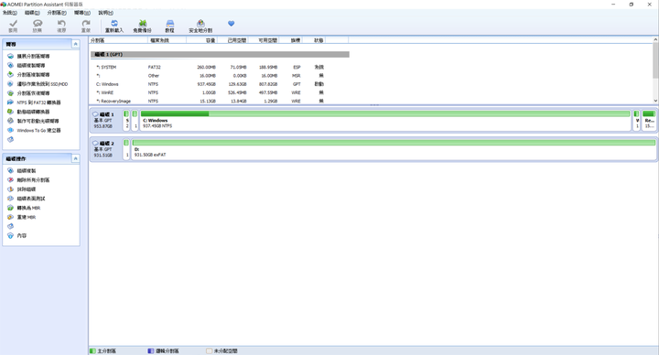The height and width of the screenshot is (355, 659).
Task: Click the small S partition block on Disk 1
Action: pos(126,120)
